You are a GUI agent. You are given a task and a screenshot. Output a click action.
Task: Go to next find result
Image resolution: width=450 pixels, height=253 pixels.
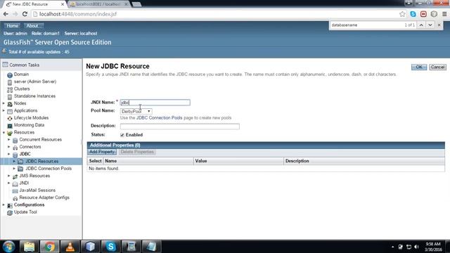430,25
